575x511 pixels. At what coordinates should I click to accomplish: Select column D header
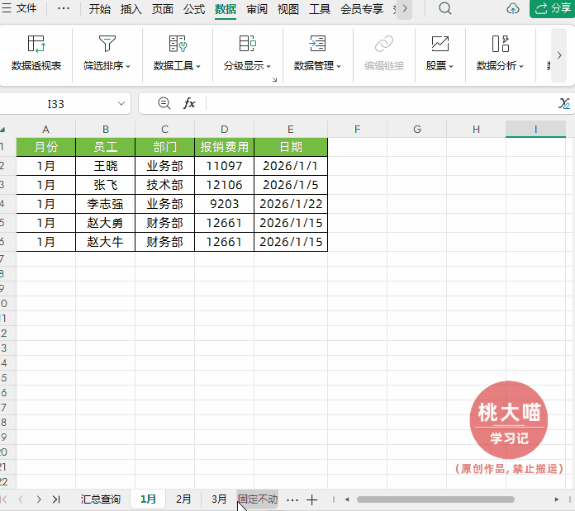coord(224,130)
